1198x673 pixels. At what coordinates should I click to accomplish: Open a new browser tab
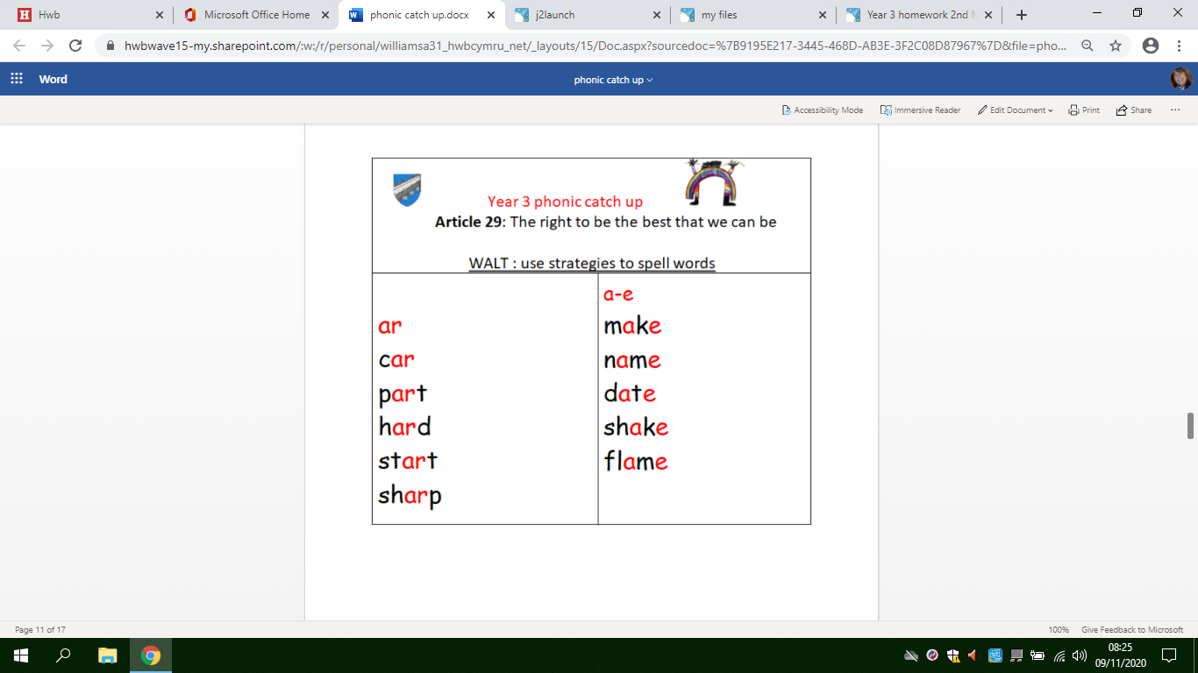click(1021, 15)
